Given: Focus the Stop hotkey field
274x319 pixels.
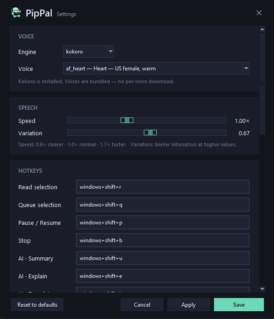Looking at the screenshot, I should (x=163, y=240).
